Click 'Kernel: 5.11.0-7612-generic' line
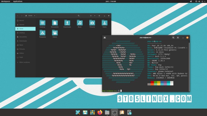 click(162, 50)
